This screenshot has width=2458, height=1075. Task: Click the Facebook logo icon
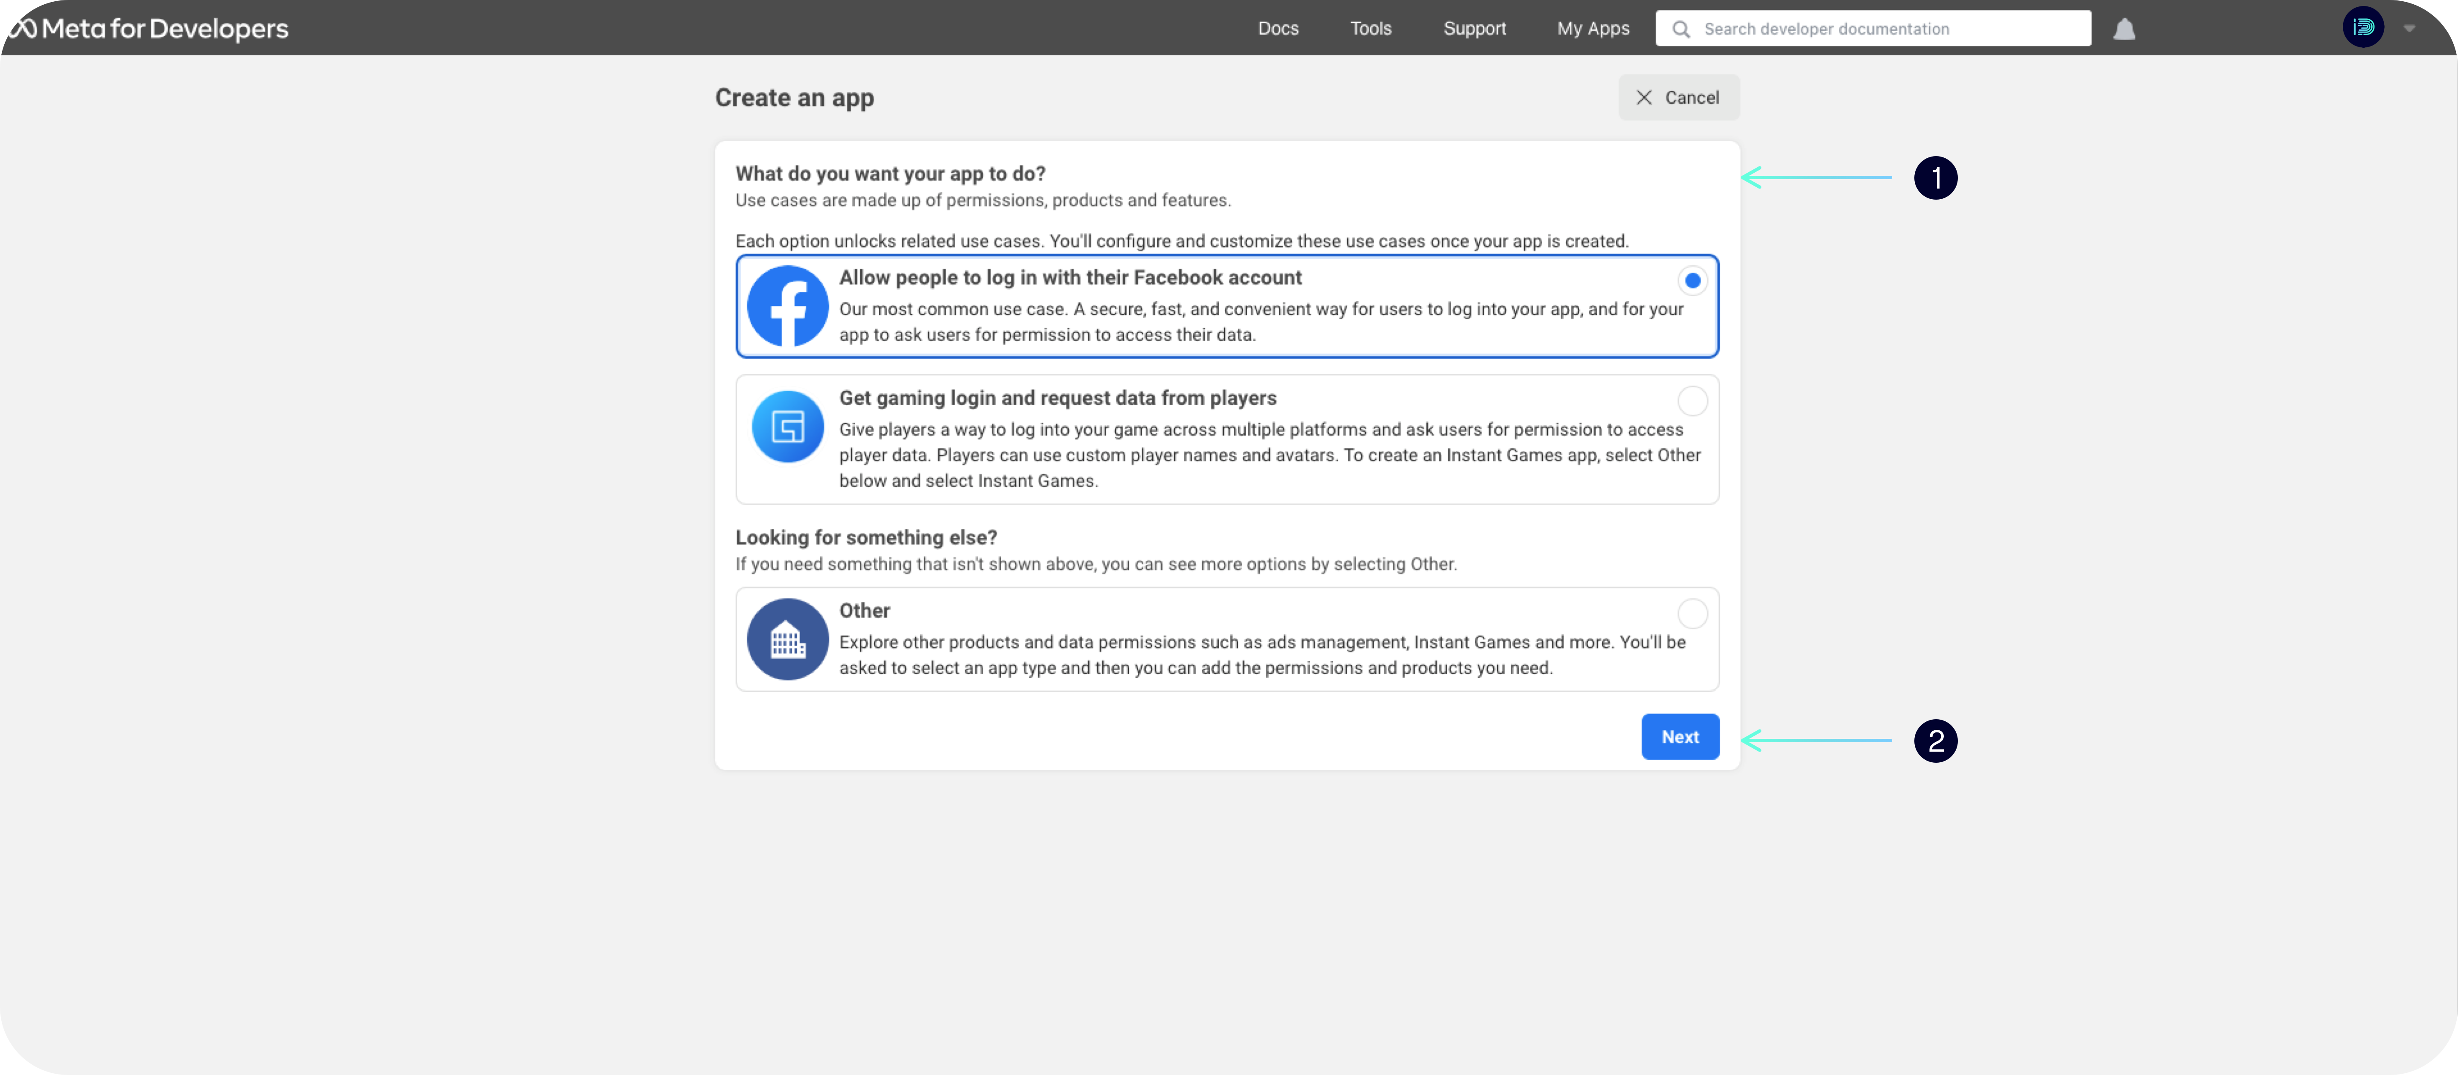(787, 306)
